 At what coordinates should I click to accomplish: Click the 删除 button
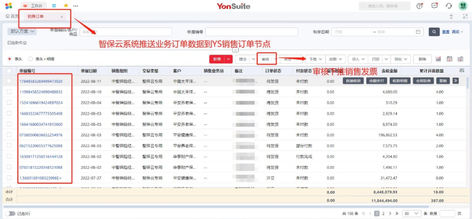(422, 59)
